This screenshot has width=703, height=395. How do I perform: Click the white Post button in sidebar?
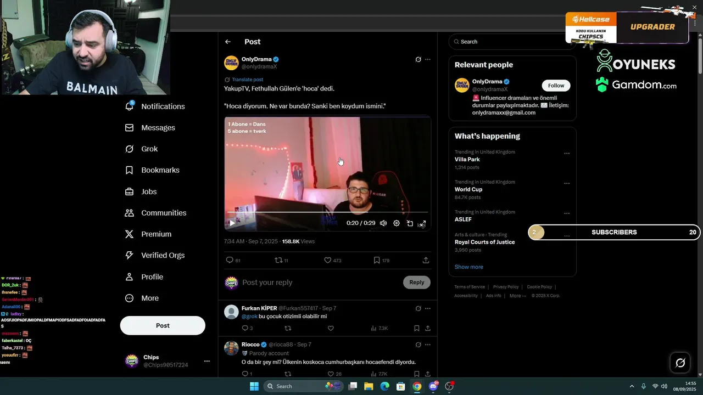[163, 325]
